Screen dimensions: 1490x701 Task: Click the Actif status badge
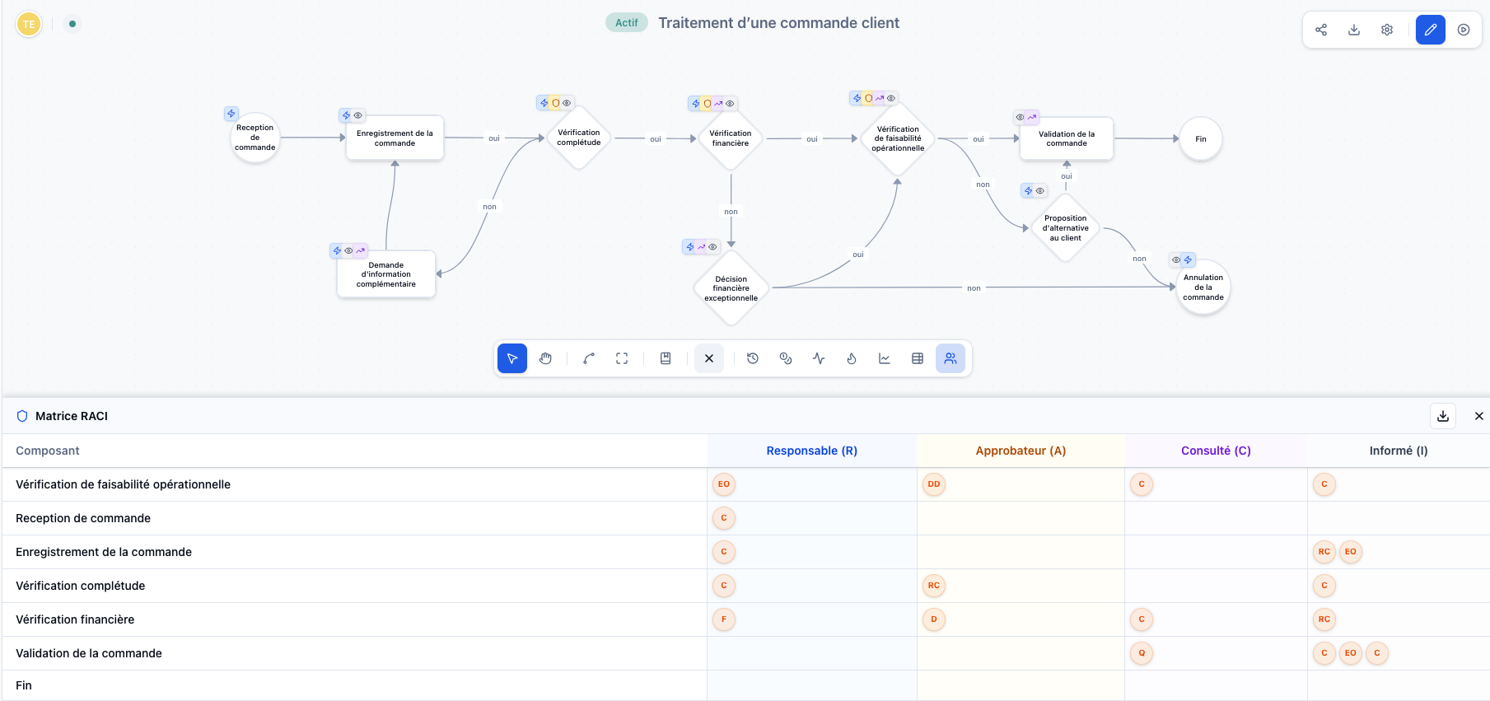click(626, 23)
